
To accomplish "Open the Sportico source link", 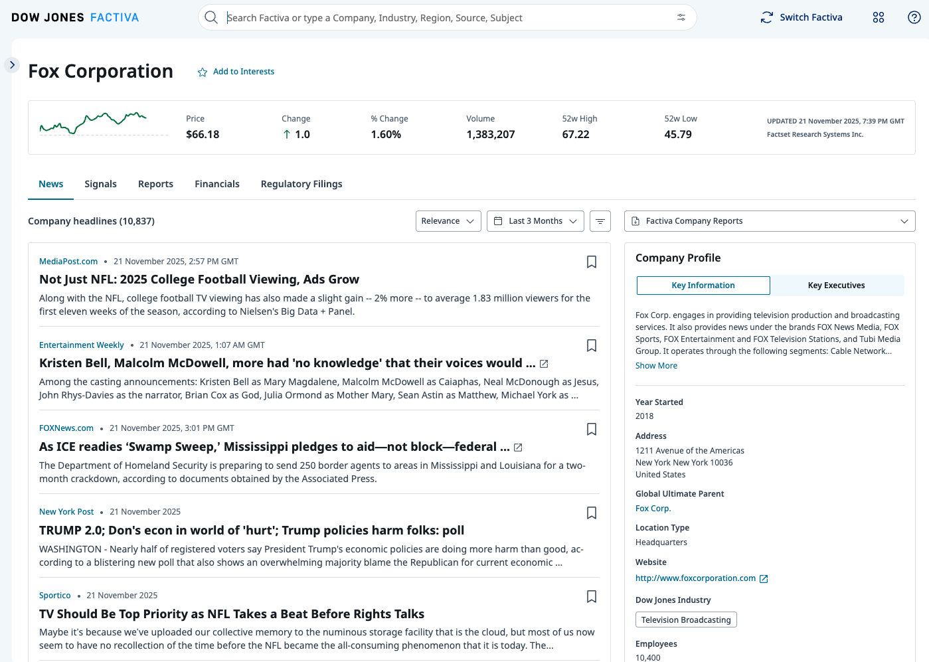I will 55,596.
